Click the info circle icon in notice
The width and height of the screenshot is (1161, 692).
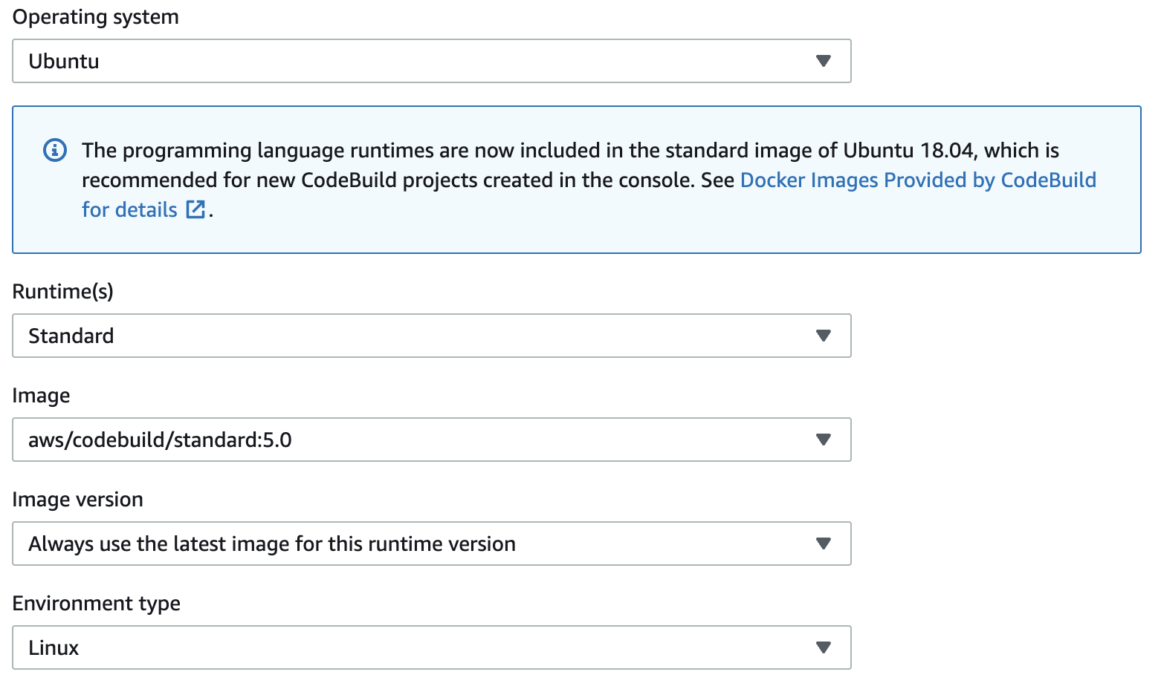pos(55,150)
